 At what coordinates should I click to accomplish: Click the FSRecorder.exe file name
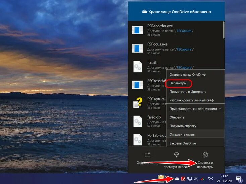[x=160, y=26]
